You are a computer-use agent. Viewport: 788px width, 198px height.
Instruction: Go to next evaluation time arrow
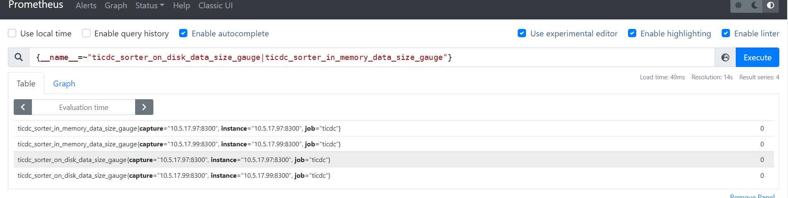tap(144, 107)
